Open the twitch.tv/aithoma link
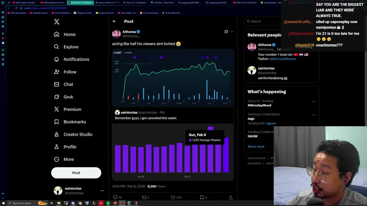This screenshot has width=367, height=206. tap(282, 59)
